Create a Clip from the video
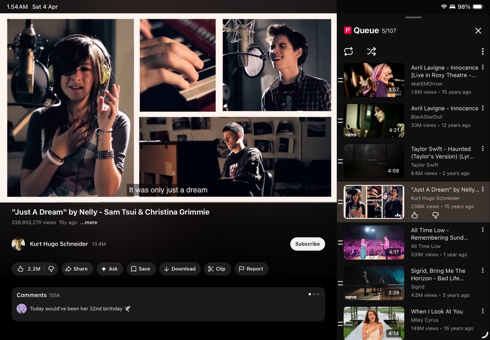The height and width of the screenshot is (340, 490). [x=217, y=269]
